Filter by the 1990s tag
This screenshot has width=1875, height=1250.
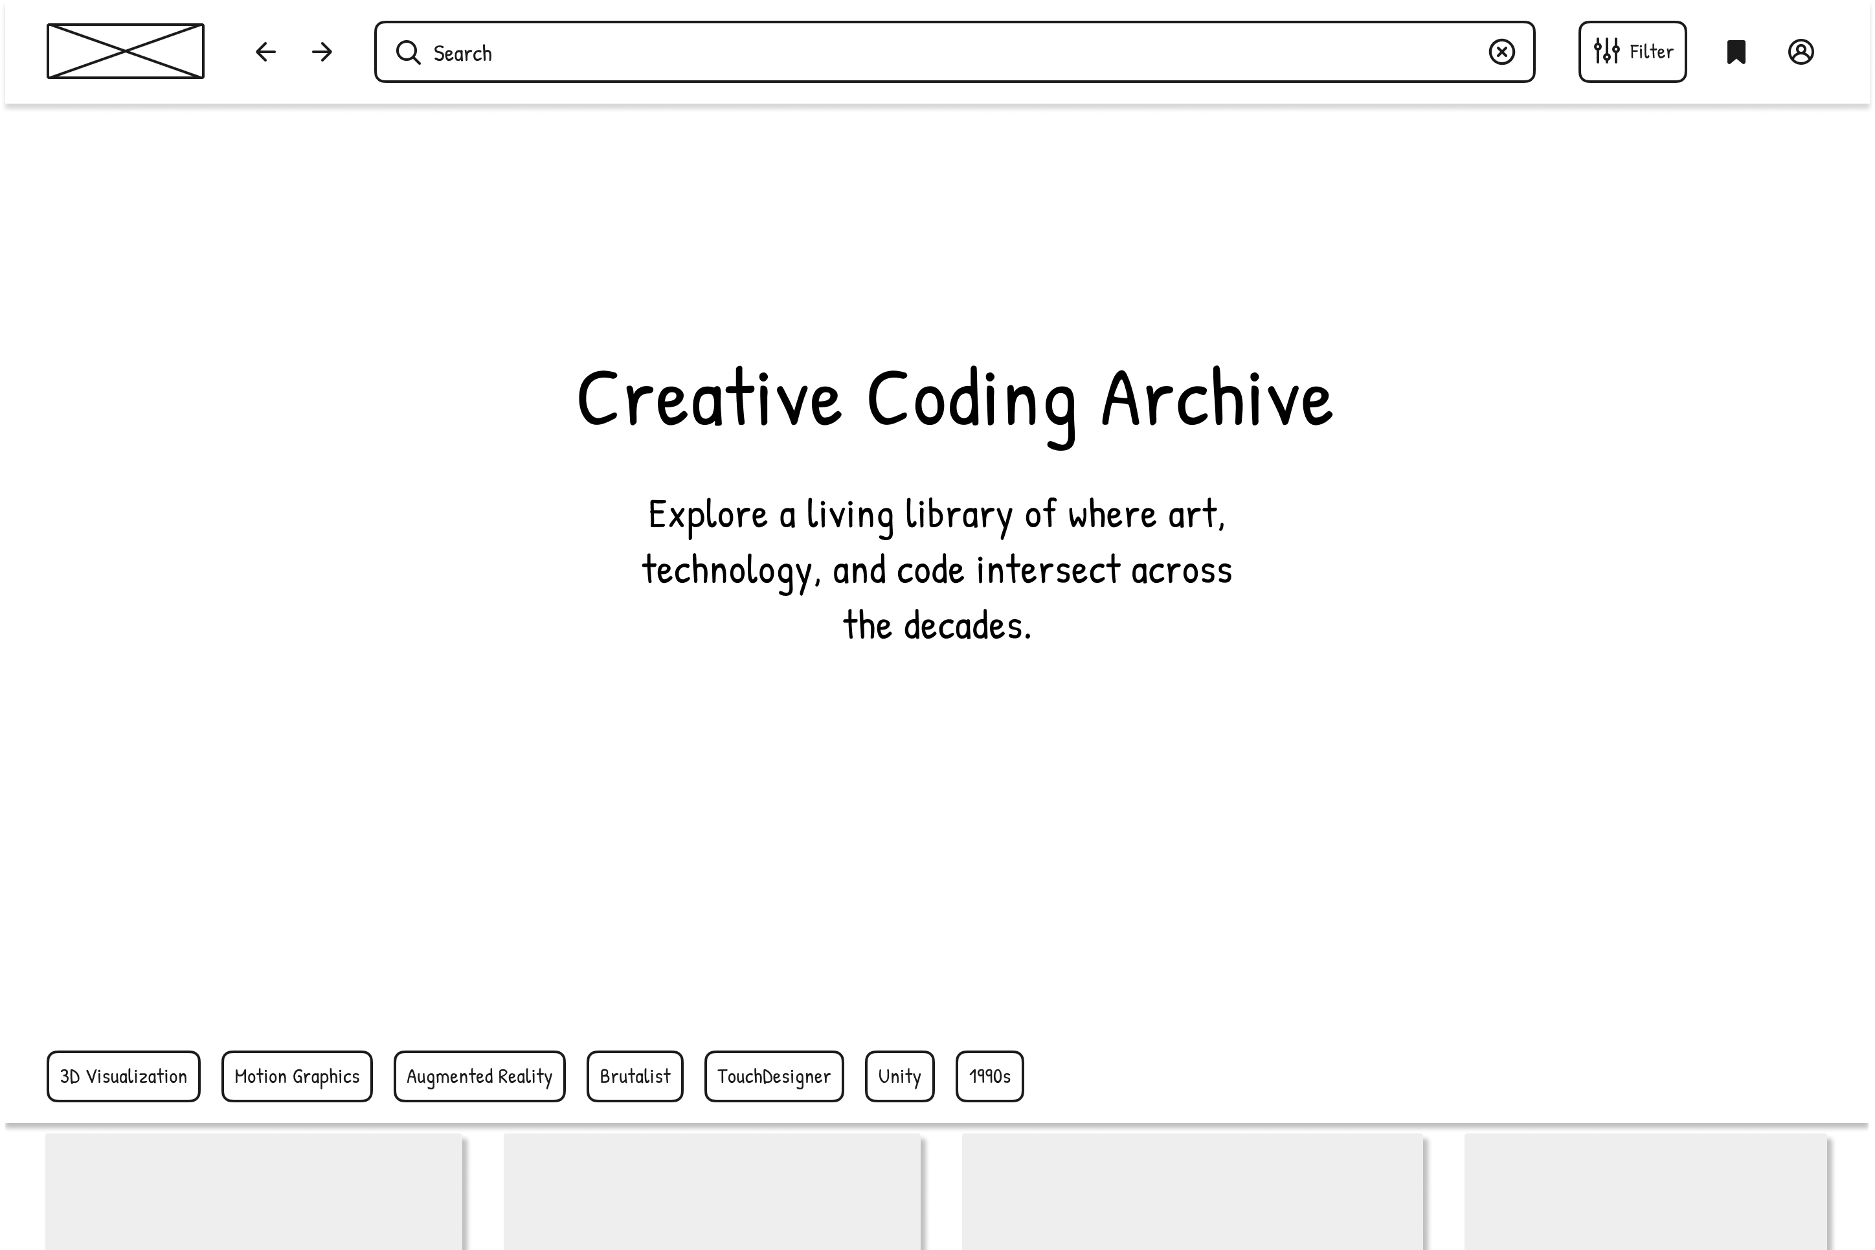[x=989, y=1076]
